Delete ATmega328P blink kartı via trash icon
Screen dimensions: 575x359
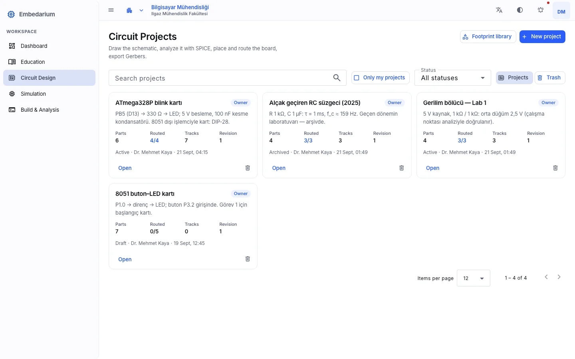pyautogui.click(x=248, y=168)
